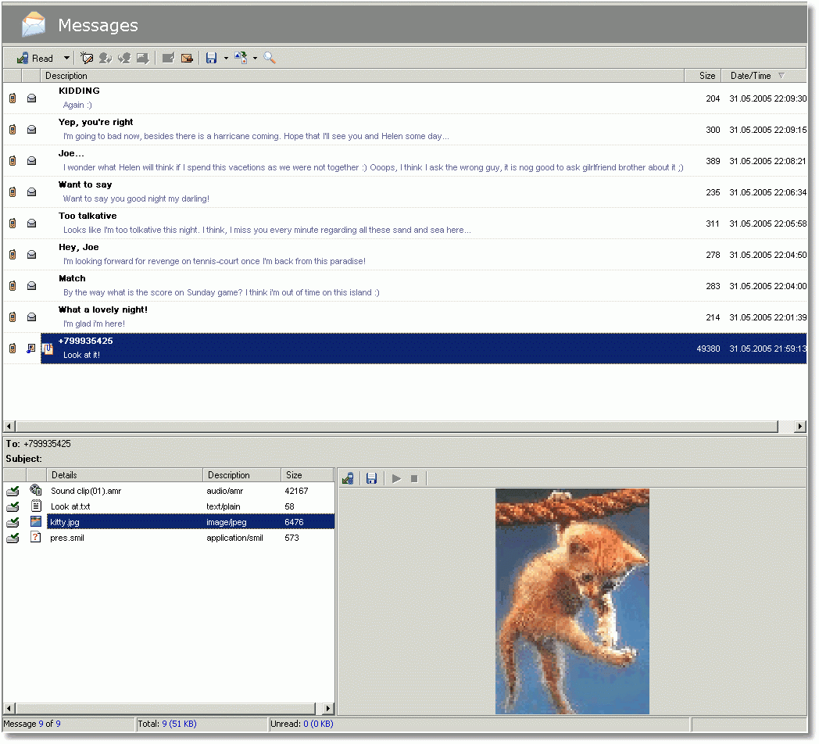Screen dimensions: 819x744
Task: Click phone transfer icon in preview toolbar
Action: pyautogui.click(x=348, y=478)
